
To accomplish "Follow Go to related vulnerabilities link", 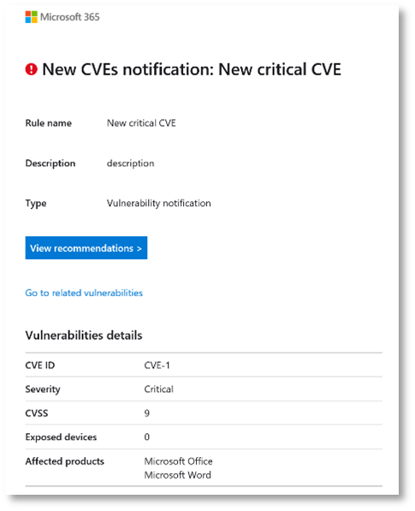I will point(84,293).
